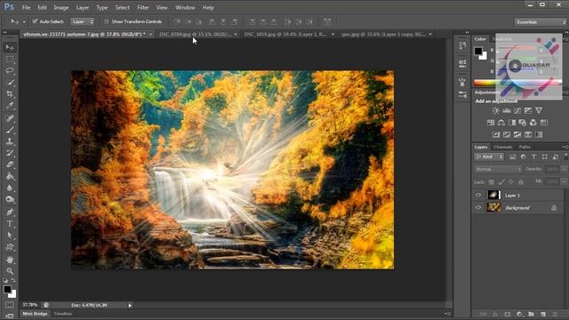Viewport: 569px width, 320px height.
Task: Click Color panel foreground swatch
Action: click(x=478, y=51)
